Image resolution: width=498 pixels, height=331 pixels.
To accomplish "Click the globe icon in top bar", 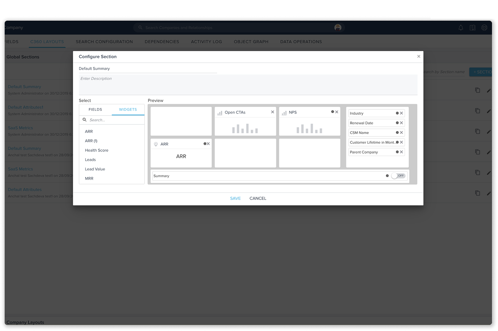I will (x=484, y=28).
